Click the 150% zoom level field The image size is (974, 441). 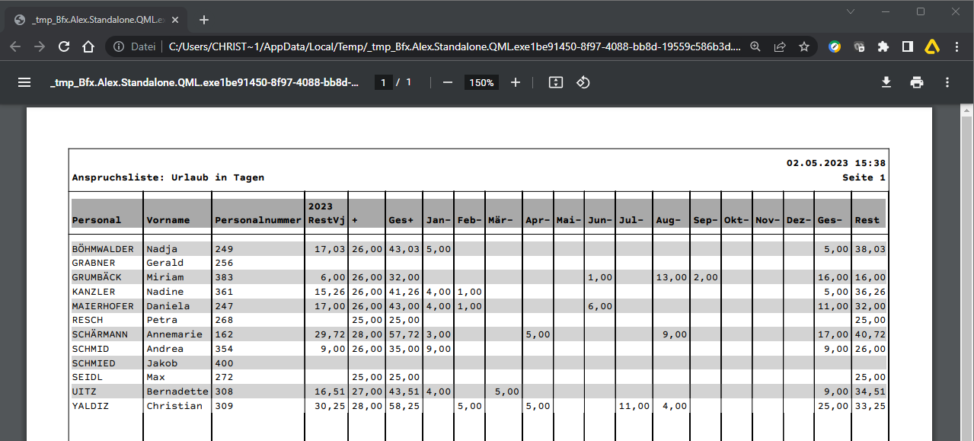click(481, 82)
